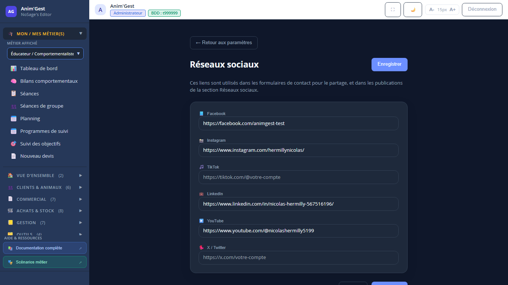Click the Nouveau devis document icon

pos(14,156)
